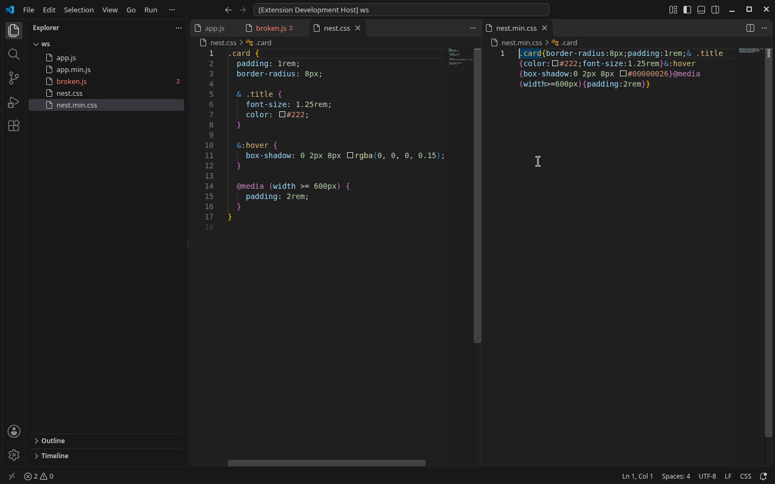Go forward with the navigation arrow
Screen dimensions: 775x484
[x=242, y=10]
